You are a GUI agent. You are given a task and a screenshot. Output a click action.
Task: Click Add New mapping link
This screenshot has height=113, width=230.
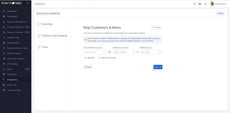tap(90, 58)
